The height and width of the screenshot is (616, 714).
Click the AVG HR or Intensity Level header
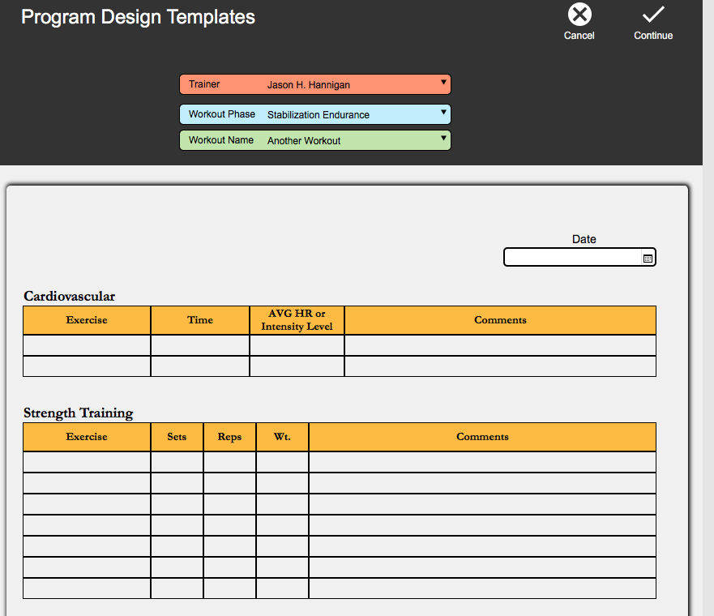coord(297,320)
